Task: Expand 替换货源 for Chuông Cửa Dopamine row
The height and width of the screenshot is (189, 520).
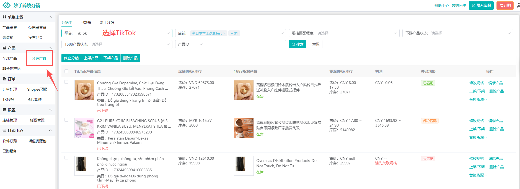Action: coord(478,99)
